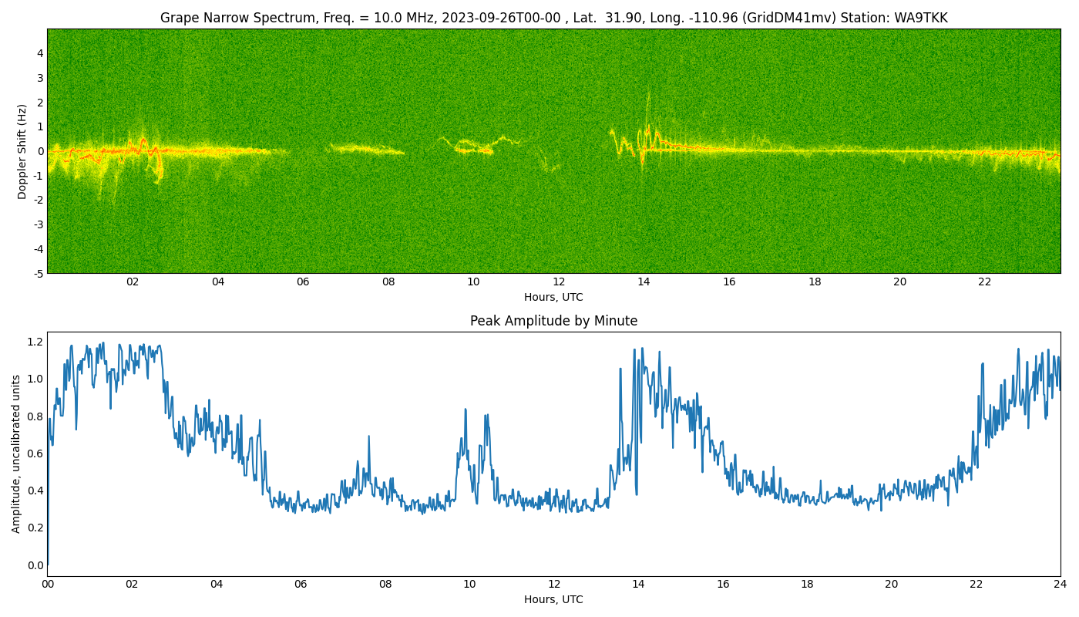Click the 4 Hz Doppler shift tick label
The image size is (1079, 617).
(40, 53)
